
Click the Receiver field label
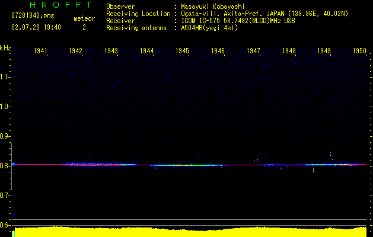click(120, 21)
